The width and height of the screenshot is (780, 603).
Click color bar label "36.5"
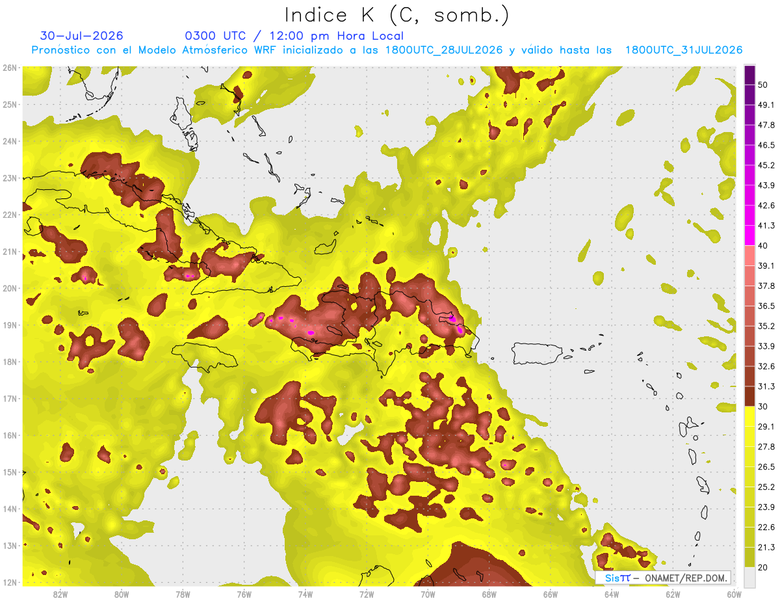(x=766, y=306)
